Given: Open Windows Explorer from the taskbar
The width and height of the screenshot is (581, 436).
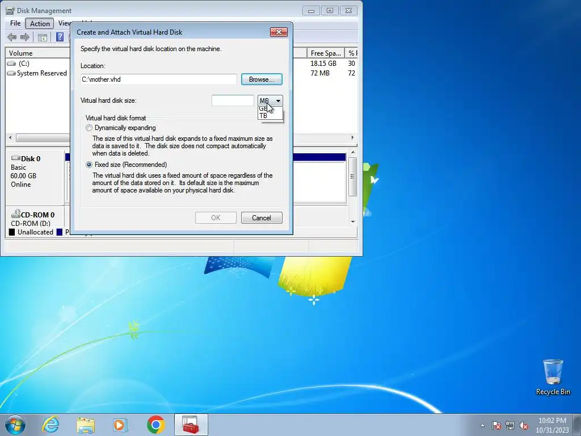Looking at the screenshot, I should [x=86, y=425].
